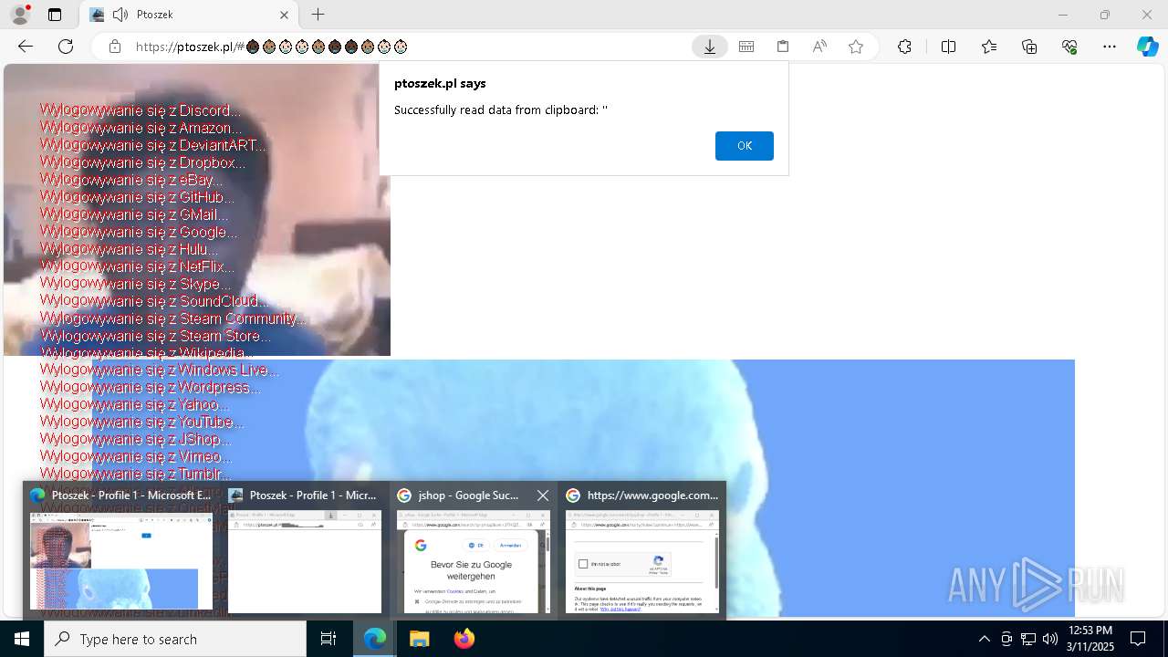Launch Firefox from taskbar
Viewport: 1168px width, 657px height.
coord(464,639)
